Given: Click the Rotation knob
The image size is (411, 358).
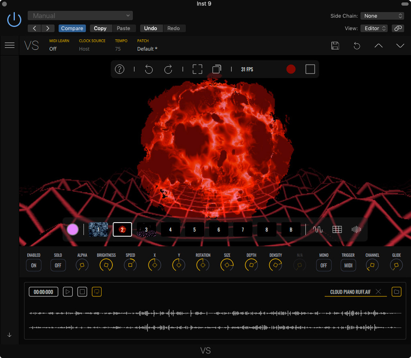Looking at the screenshot, I should tap(203, 265).
